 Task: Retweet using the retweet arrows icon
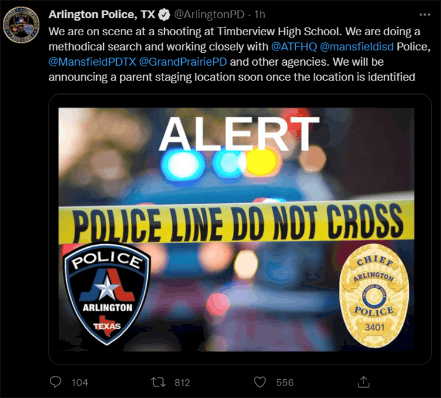point(158,382)
